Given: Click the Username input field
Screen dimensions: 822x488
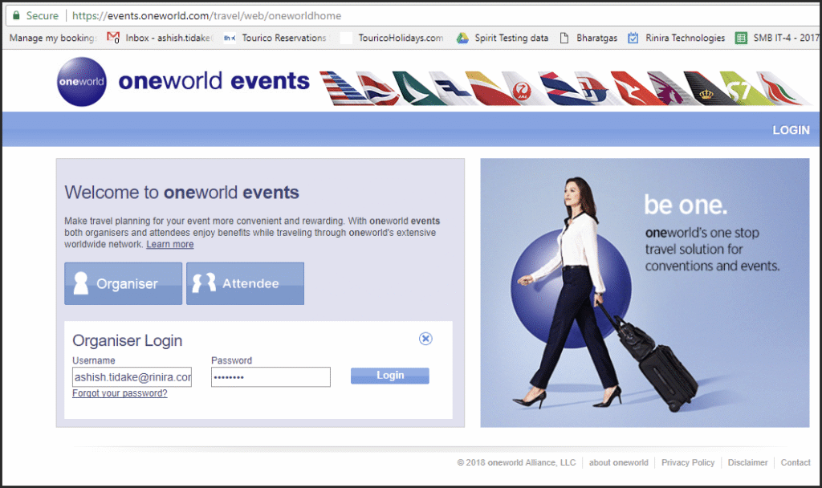Looking at the screenshot, I should click(132, 377).
